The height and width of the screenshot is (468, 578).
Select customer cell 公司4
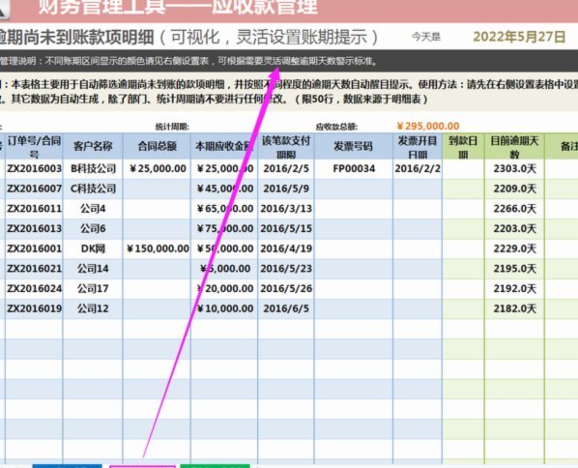[x=93, y=209]
